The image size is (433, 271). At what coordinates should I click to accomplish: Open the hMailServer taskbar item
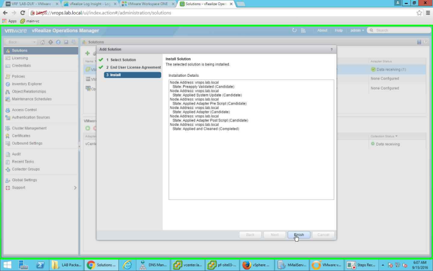(x=291, y=265)
